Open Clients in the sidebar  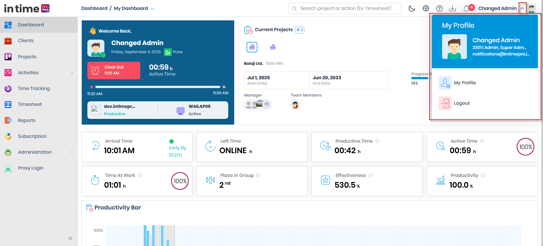pos(39,41)
